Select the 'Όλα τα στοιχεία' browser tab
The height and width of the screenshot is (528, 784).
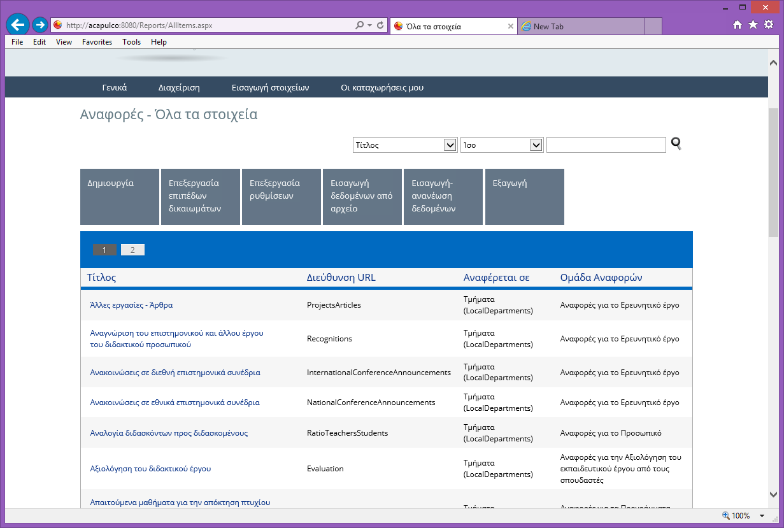coord(453,26)
